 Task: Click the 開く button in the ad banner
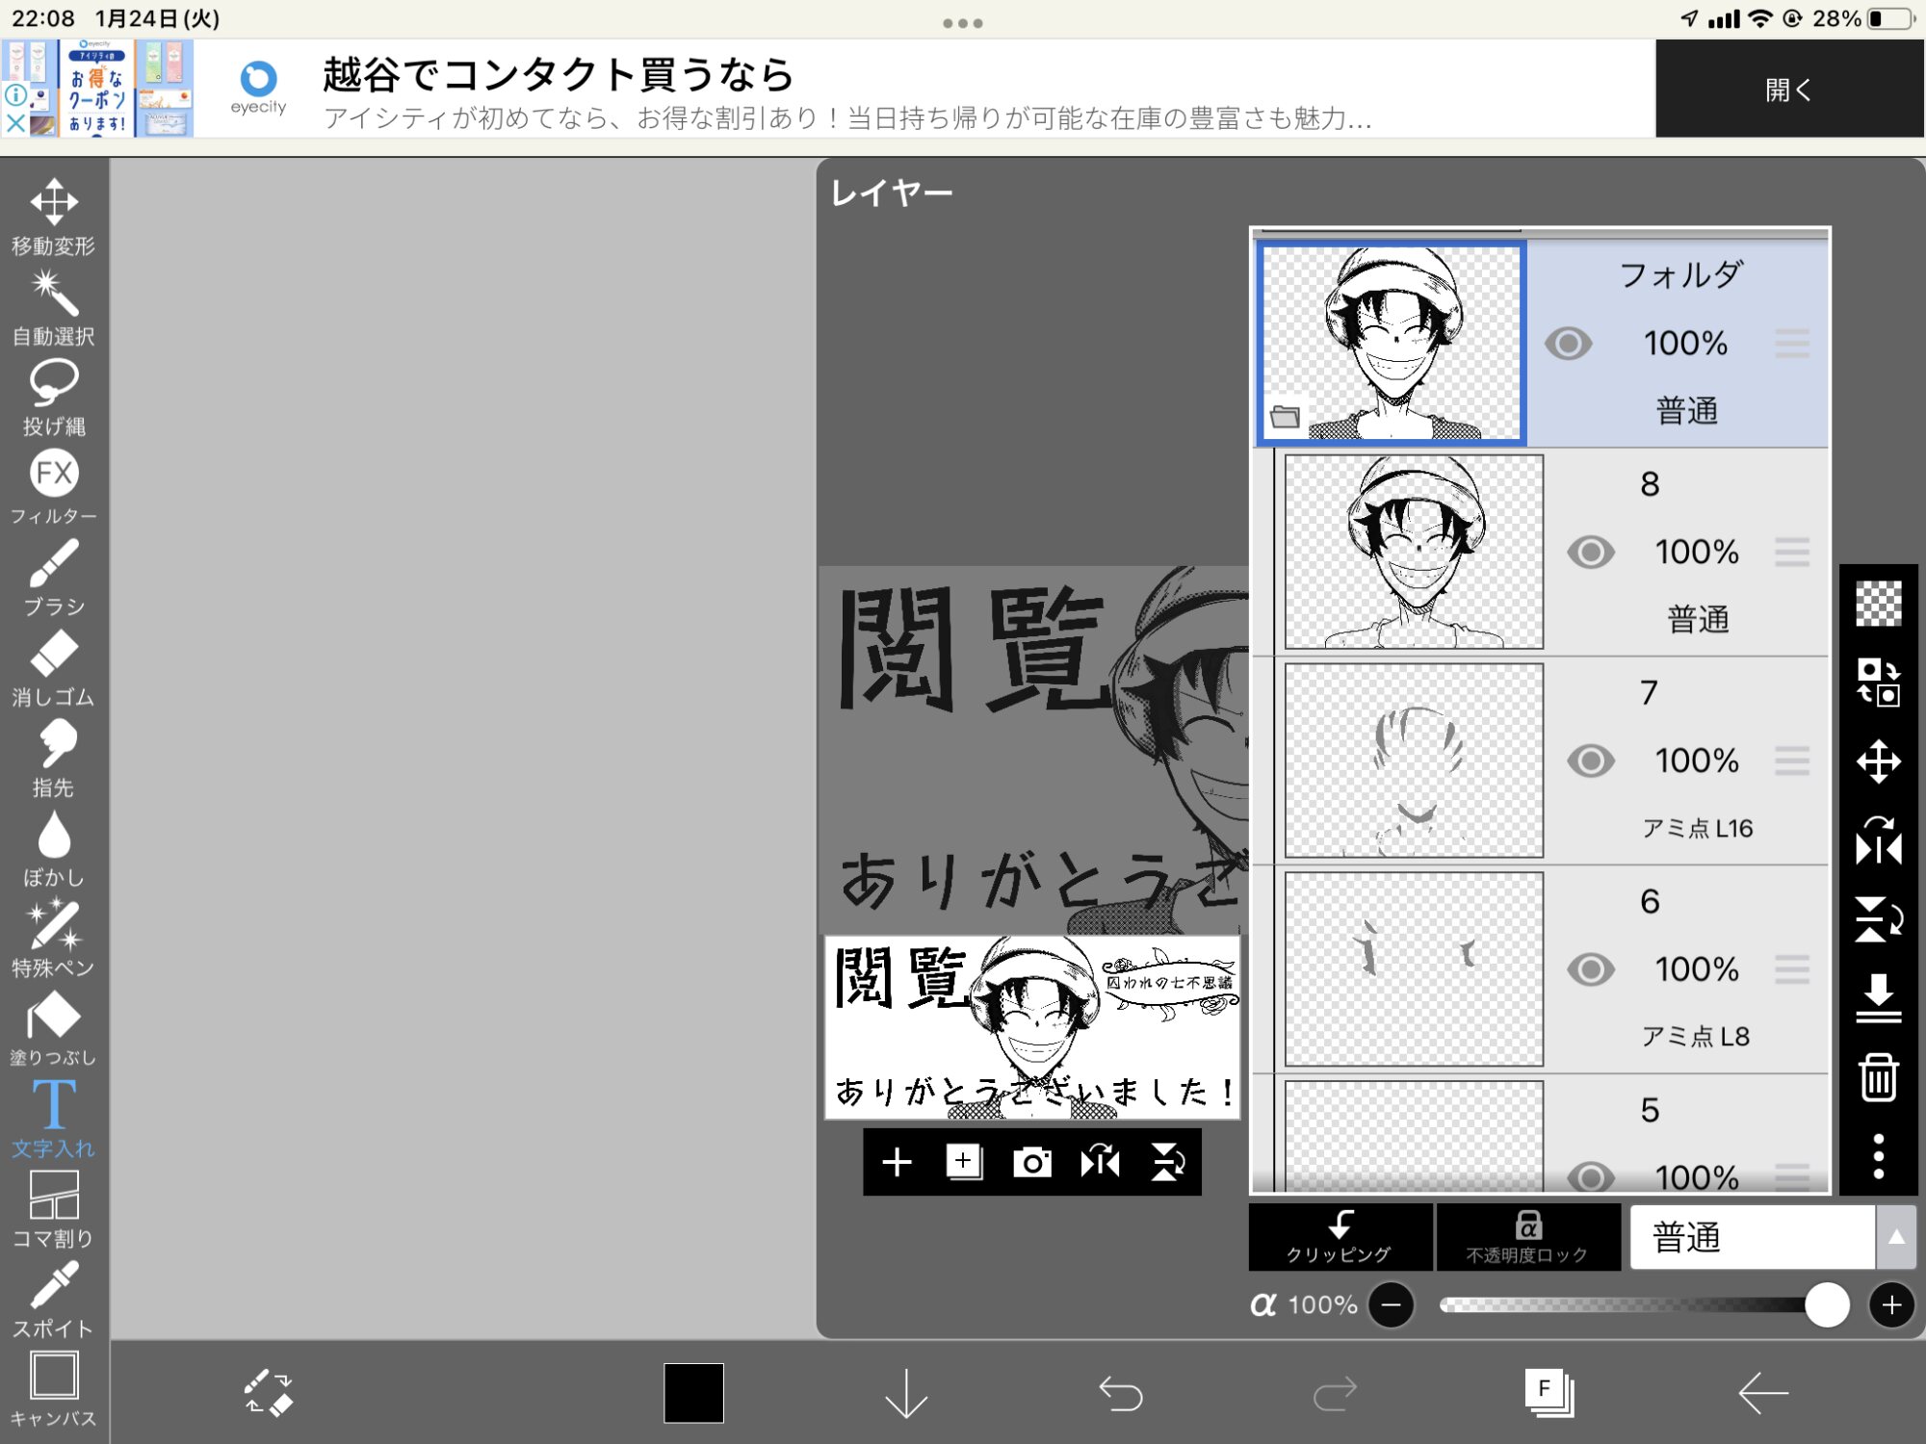[1788, 90]
